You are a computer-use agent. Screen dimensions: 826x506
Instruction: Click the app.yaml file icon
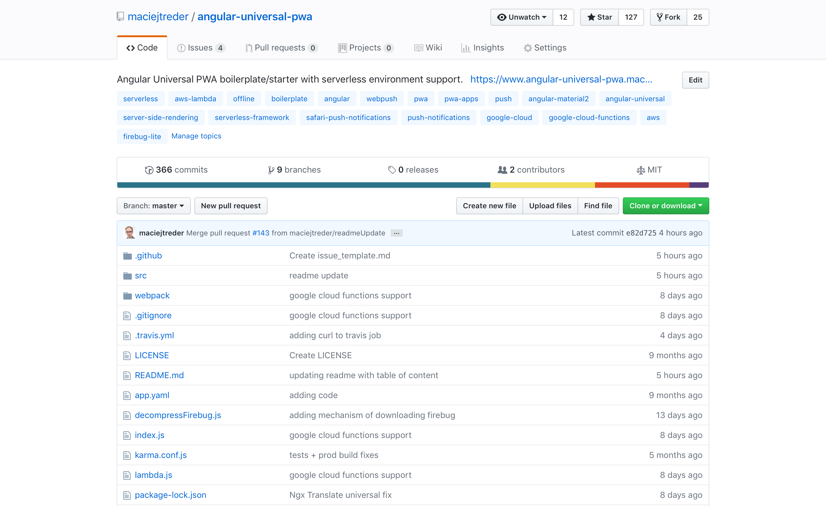coord(127,395)
